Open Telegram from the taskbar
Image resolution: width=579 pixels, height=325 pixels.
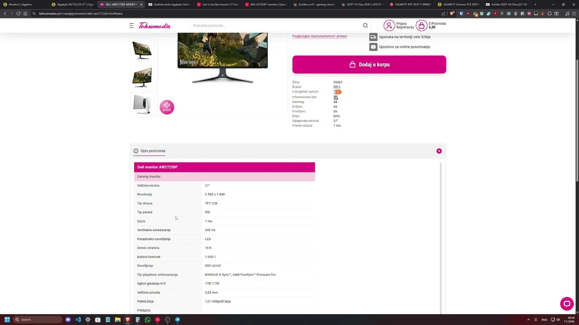pyautogui.click(x=177, y=320)
